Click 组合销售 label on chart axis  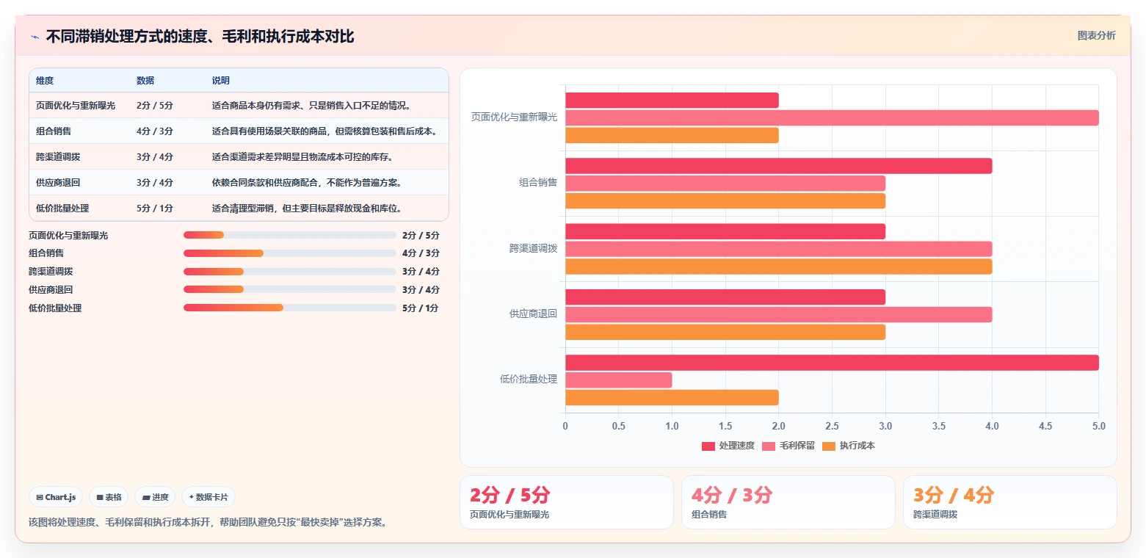pyautogui.click(x=538, y=183)
